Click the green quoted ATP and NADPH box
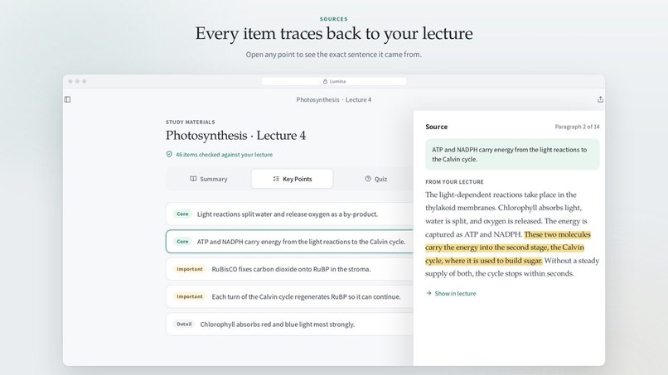Viewport: 668px width, 375px height. coord(512,155)
